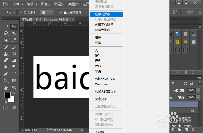The image size is (203, 133).
Task: Clear style with the no-style icon
Action: [178, 73]
